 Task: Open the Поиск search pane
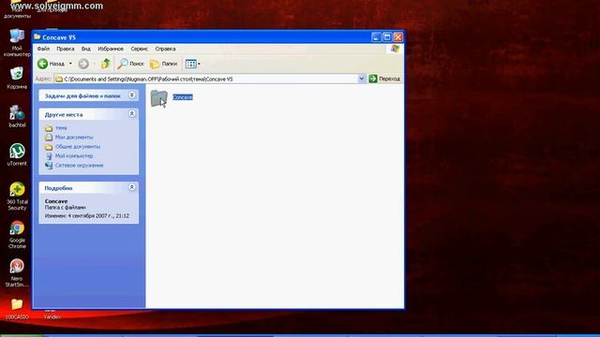tap(131, 64)
